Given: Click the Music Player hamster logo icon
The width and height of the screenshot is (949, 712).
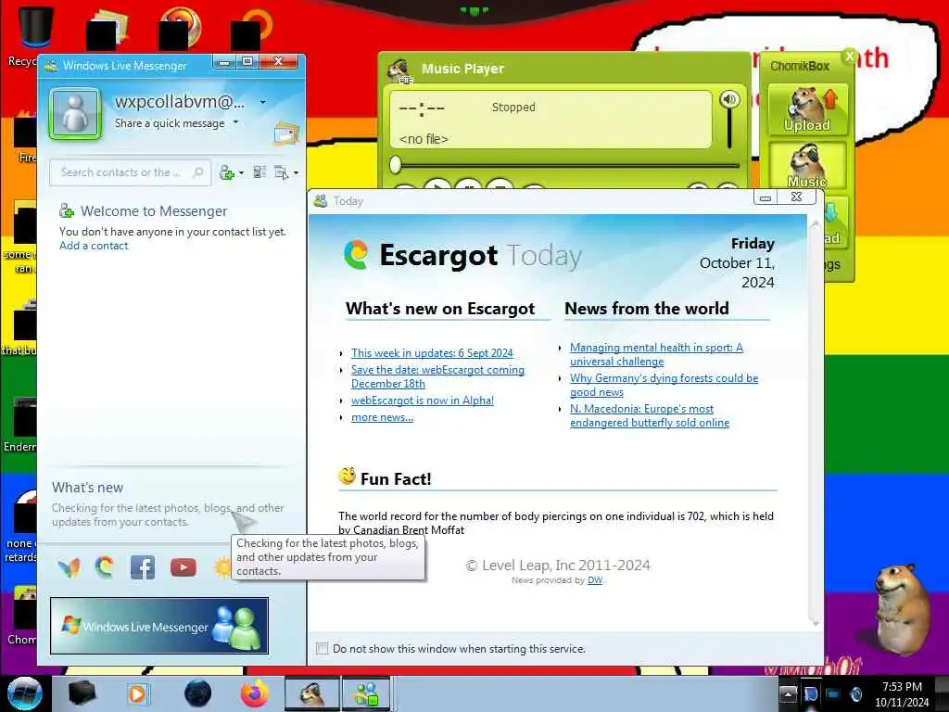Looking at the screenshot, I should 399,70.
